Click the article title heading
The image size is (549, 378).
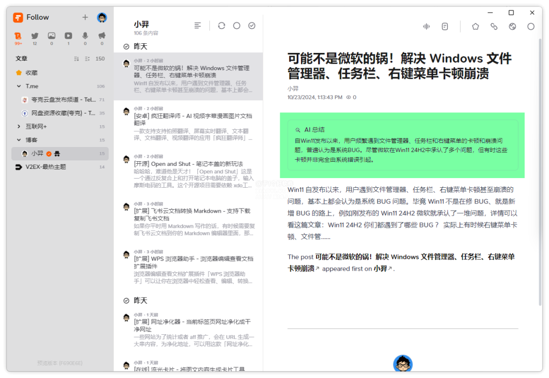tap(400, 66)
